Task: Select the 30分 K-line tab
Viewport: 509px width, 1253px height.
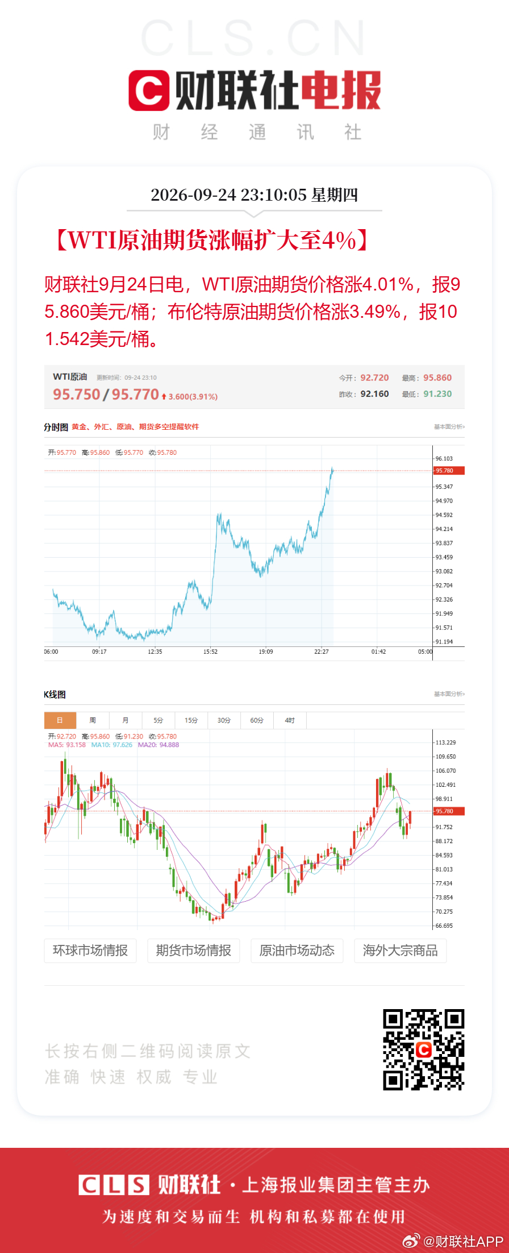Action: click(224, 720)
